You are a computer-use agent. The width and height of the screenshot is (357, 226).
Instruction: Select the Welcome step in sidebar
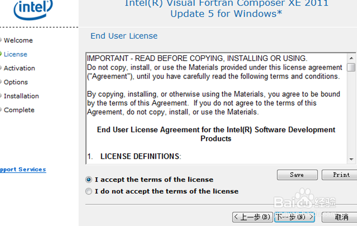pos(18,40)
